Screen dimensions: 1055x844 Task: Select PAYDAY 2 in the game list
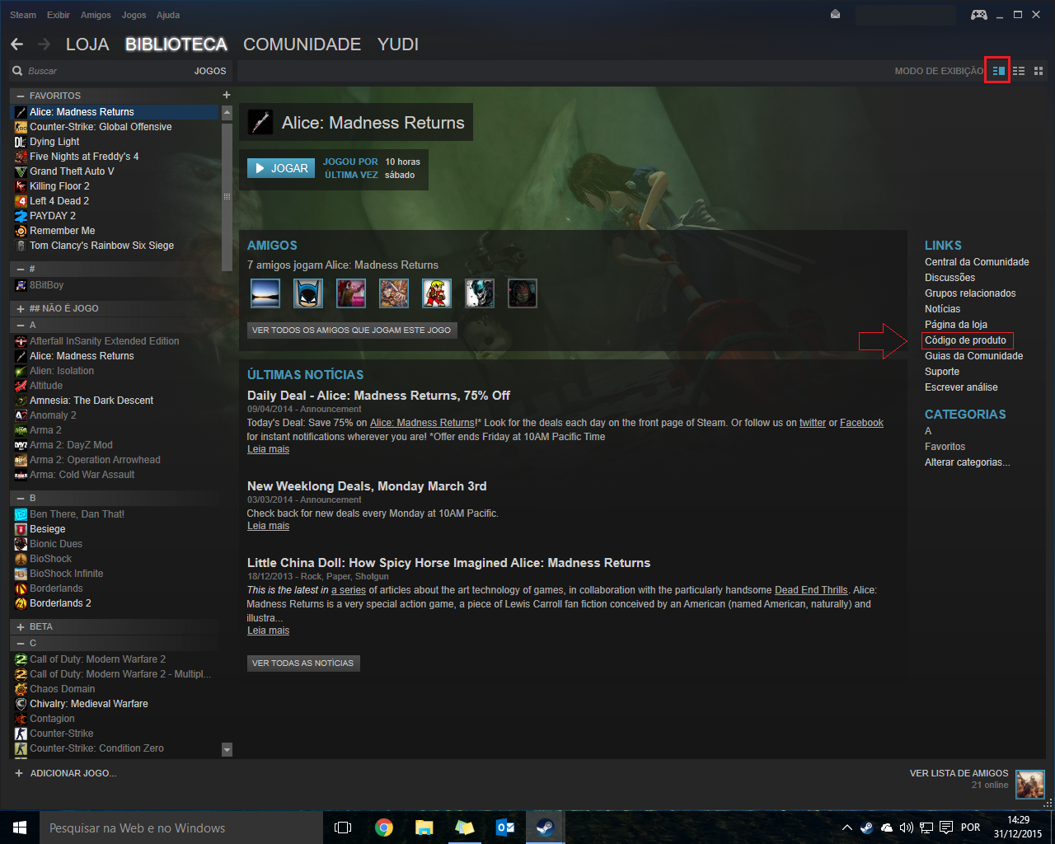116,216
